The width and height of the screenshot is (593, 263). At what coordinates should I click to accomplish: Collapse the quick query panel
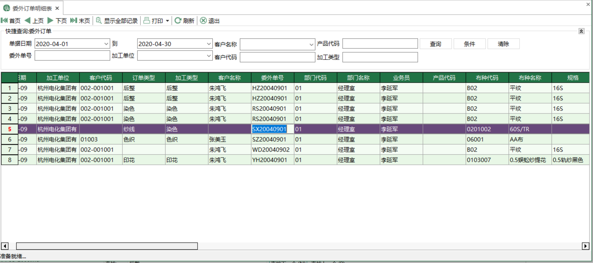point(581,31)
